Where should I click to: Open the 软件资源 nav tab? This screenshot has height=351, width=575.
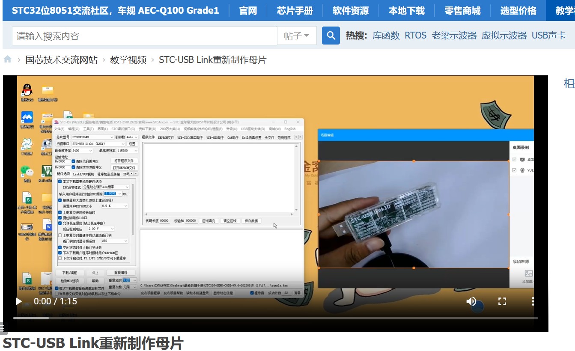(x=351, y=11)
